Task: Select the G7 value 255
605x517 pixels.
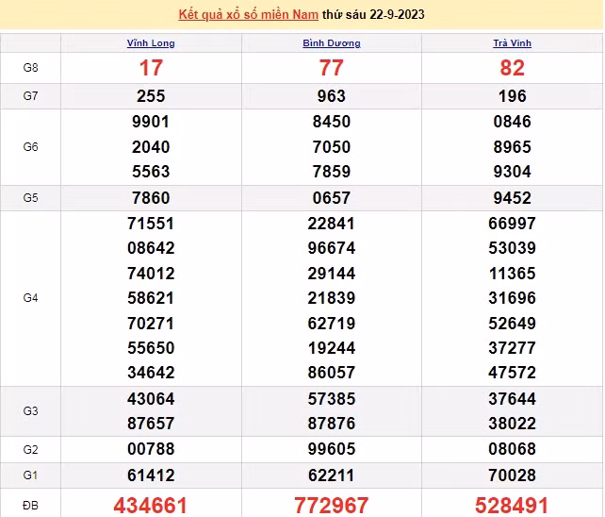Action: [x=151, y=96]
